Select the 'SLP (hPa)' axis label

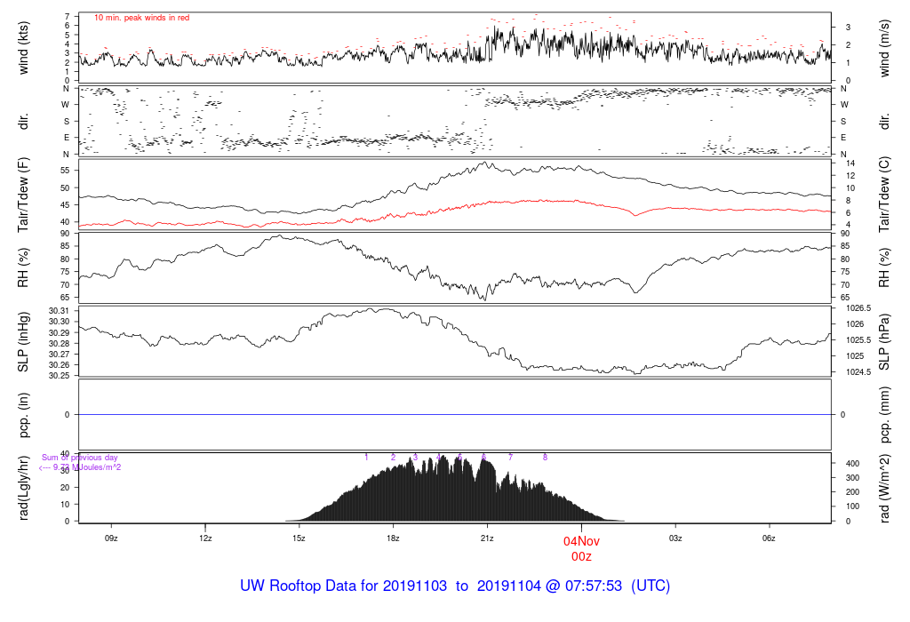tap(884, 342)
